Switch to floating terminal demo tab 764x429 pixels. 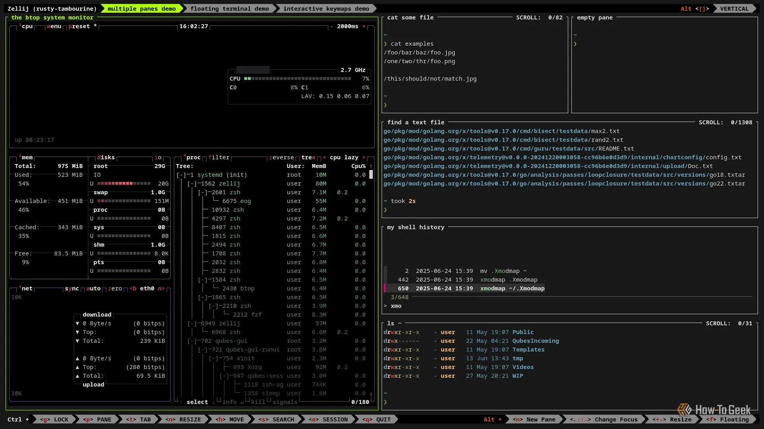pyautogui.click(x=229, y=9)
